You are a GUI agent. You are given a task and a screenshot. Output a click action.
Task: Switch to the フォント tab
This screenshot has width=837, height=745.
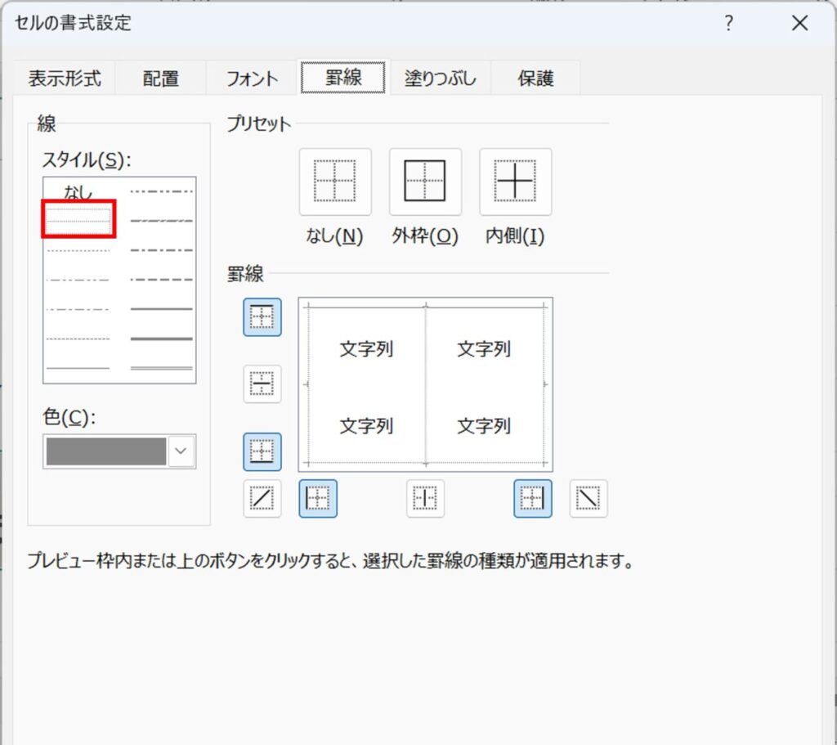point(252,79)
